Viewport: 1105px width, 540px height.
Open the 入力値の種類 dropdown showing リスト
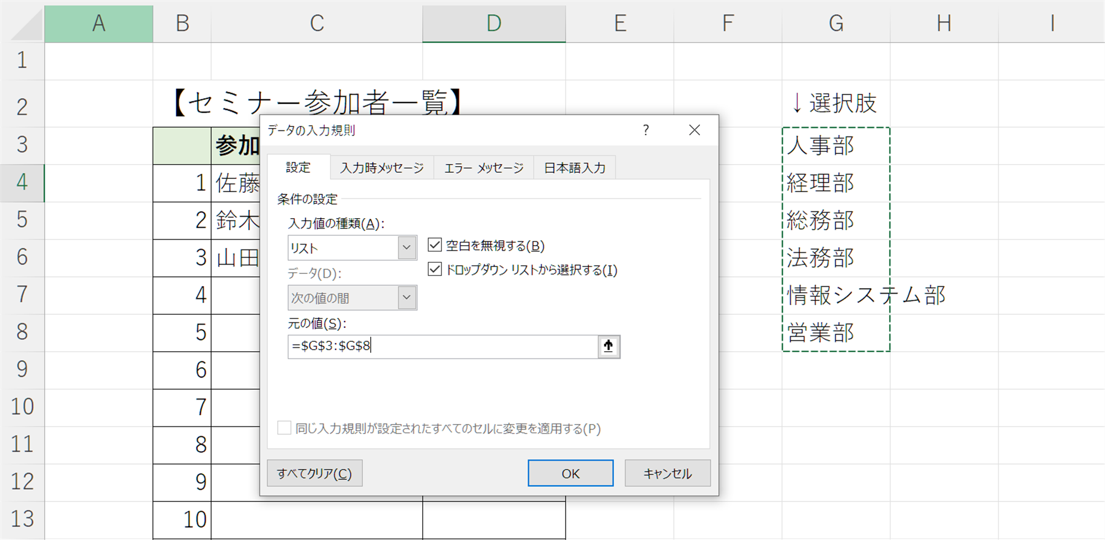(x=407, y=248)
